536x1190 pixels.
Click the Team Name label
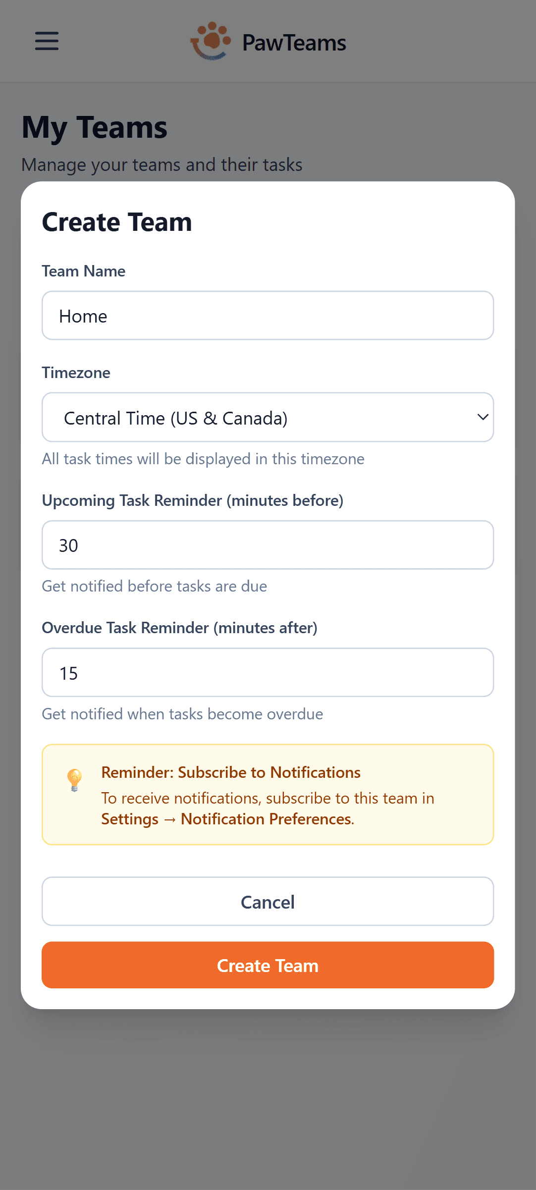pos(84,271)
